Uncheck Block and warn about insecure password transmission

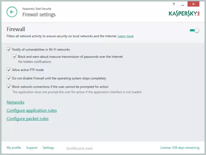[x=15, y=56]
